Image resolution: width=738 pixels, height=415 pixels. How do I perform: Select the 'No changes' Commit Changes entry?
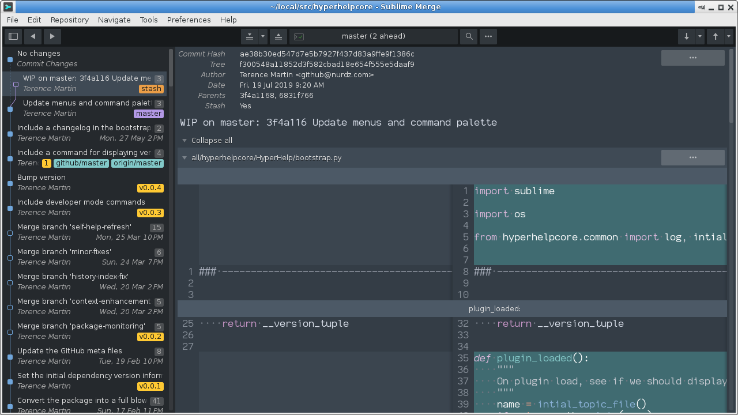point(85,59)
